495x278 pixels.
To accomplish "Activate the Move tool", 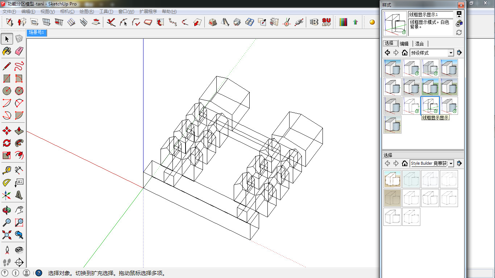I will tap(7, 131).
